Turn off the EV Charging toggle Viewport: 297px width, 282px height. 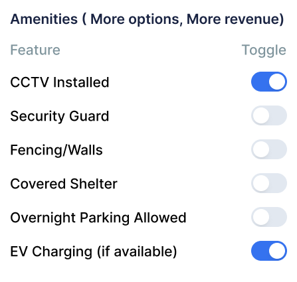[x=269, y=251]
